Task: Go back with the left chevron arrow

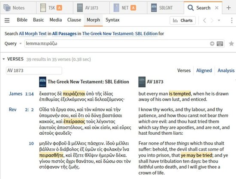Action: click(204, 20)
